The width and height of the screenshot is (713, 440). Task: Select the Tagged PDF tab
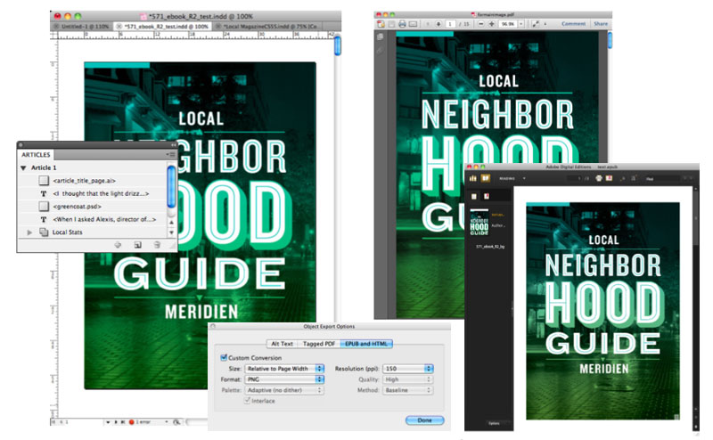(319, 344)
